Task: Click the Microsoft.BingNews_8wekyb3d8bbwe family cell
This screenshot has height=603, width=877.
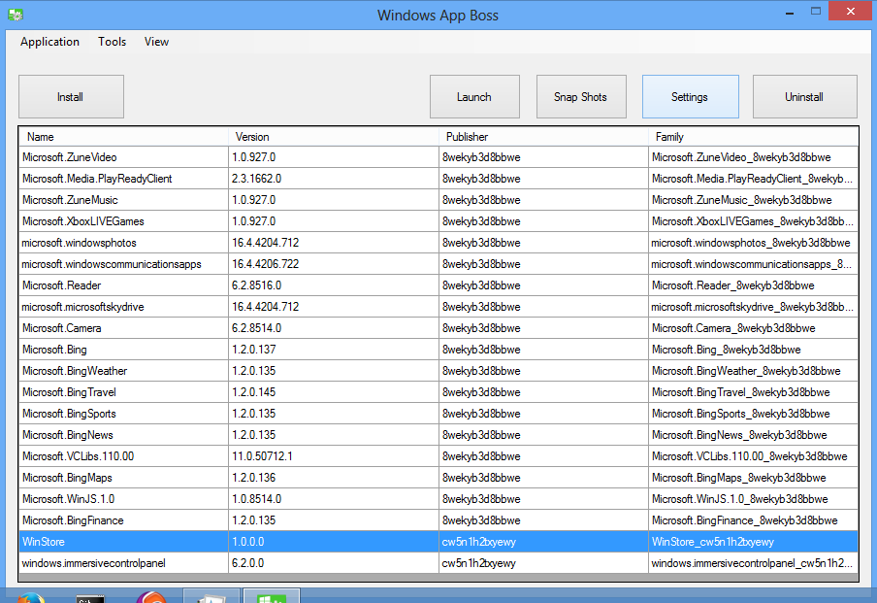Action: pyautogui.click(x=754, y=435)
